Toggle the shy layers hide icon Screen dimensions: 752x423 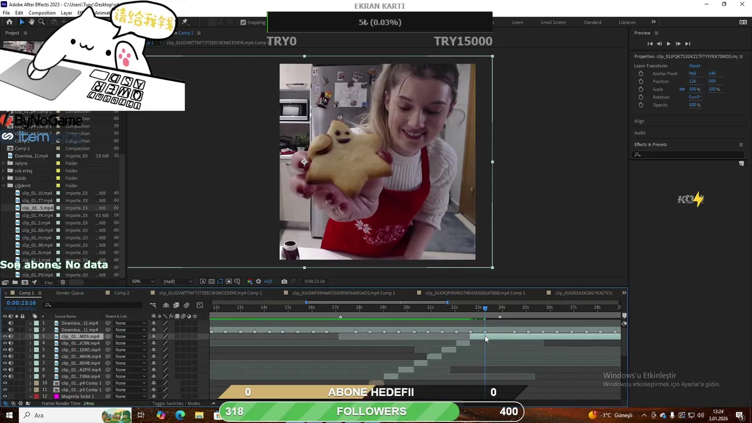tap(166, 305)
